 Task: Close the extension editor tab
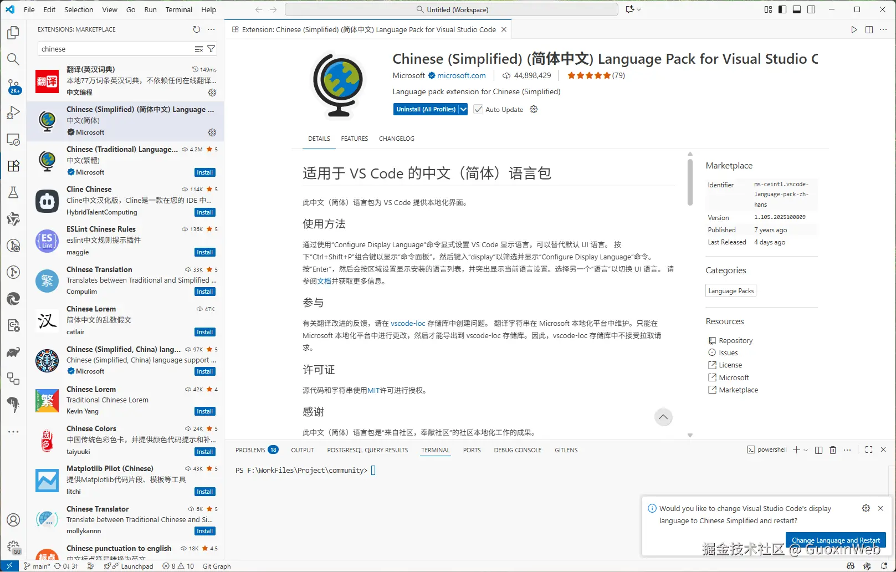pos(504,29)
